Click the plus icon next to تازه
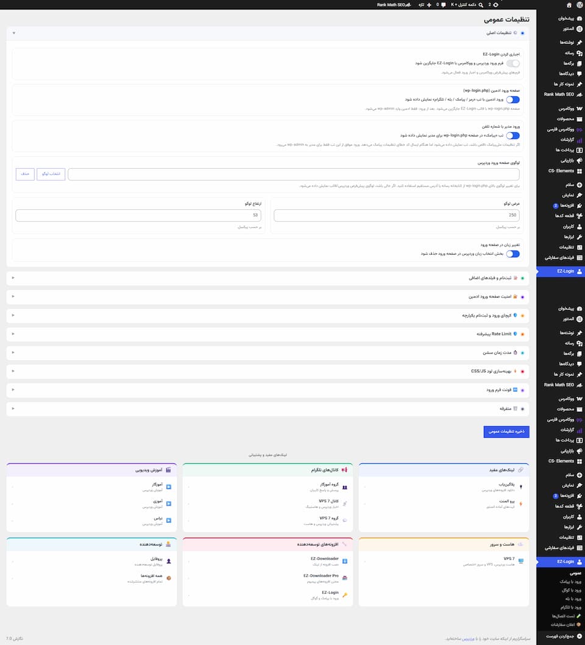Viewport: 585px width, 645px height. [x=429, y=5]
